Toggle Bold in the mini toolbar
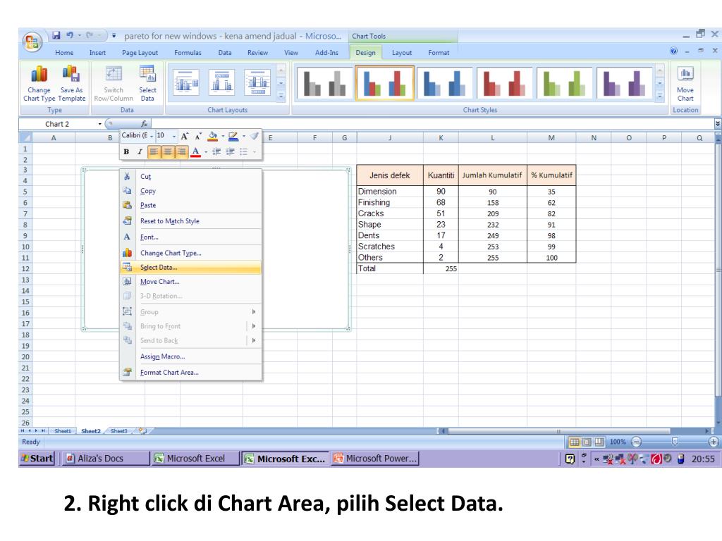This screenshot has height=541, width=722. 126,152
